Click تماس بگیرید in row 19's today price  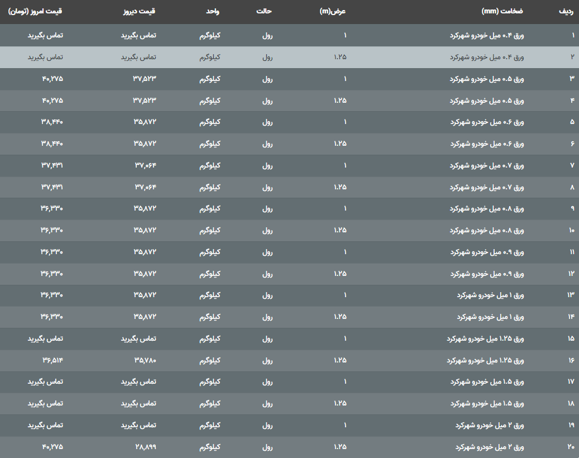pos(45,425)
